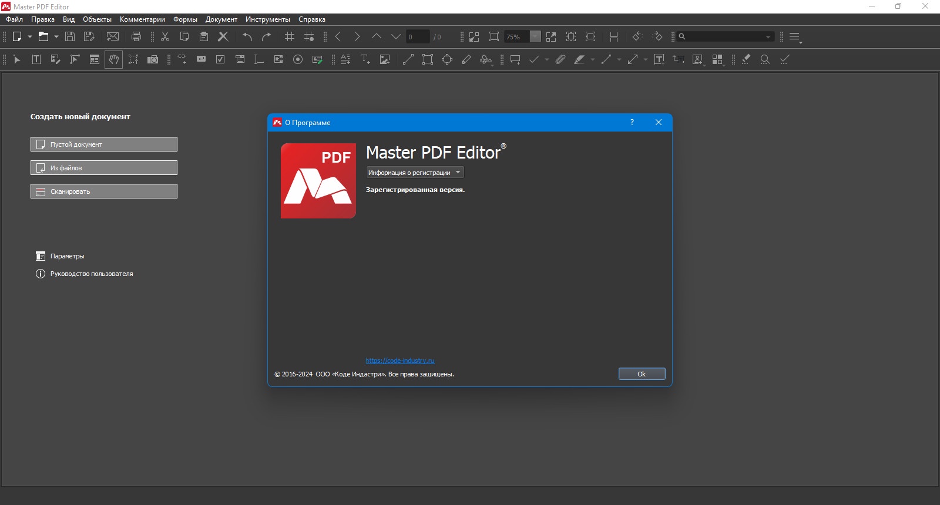Select the Snapshot camera tool
The width and height of the screenshot is (940, 505).
[153, 59]
